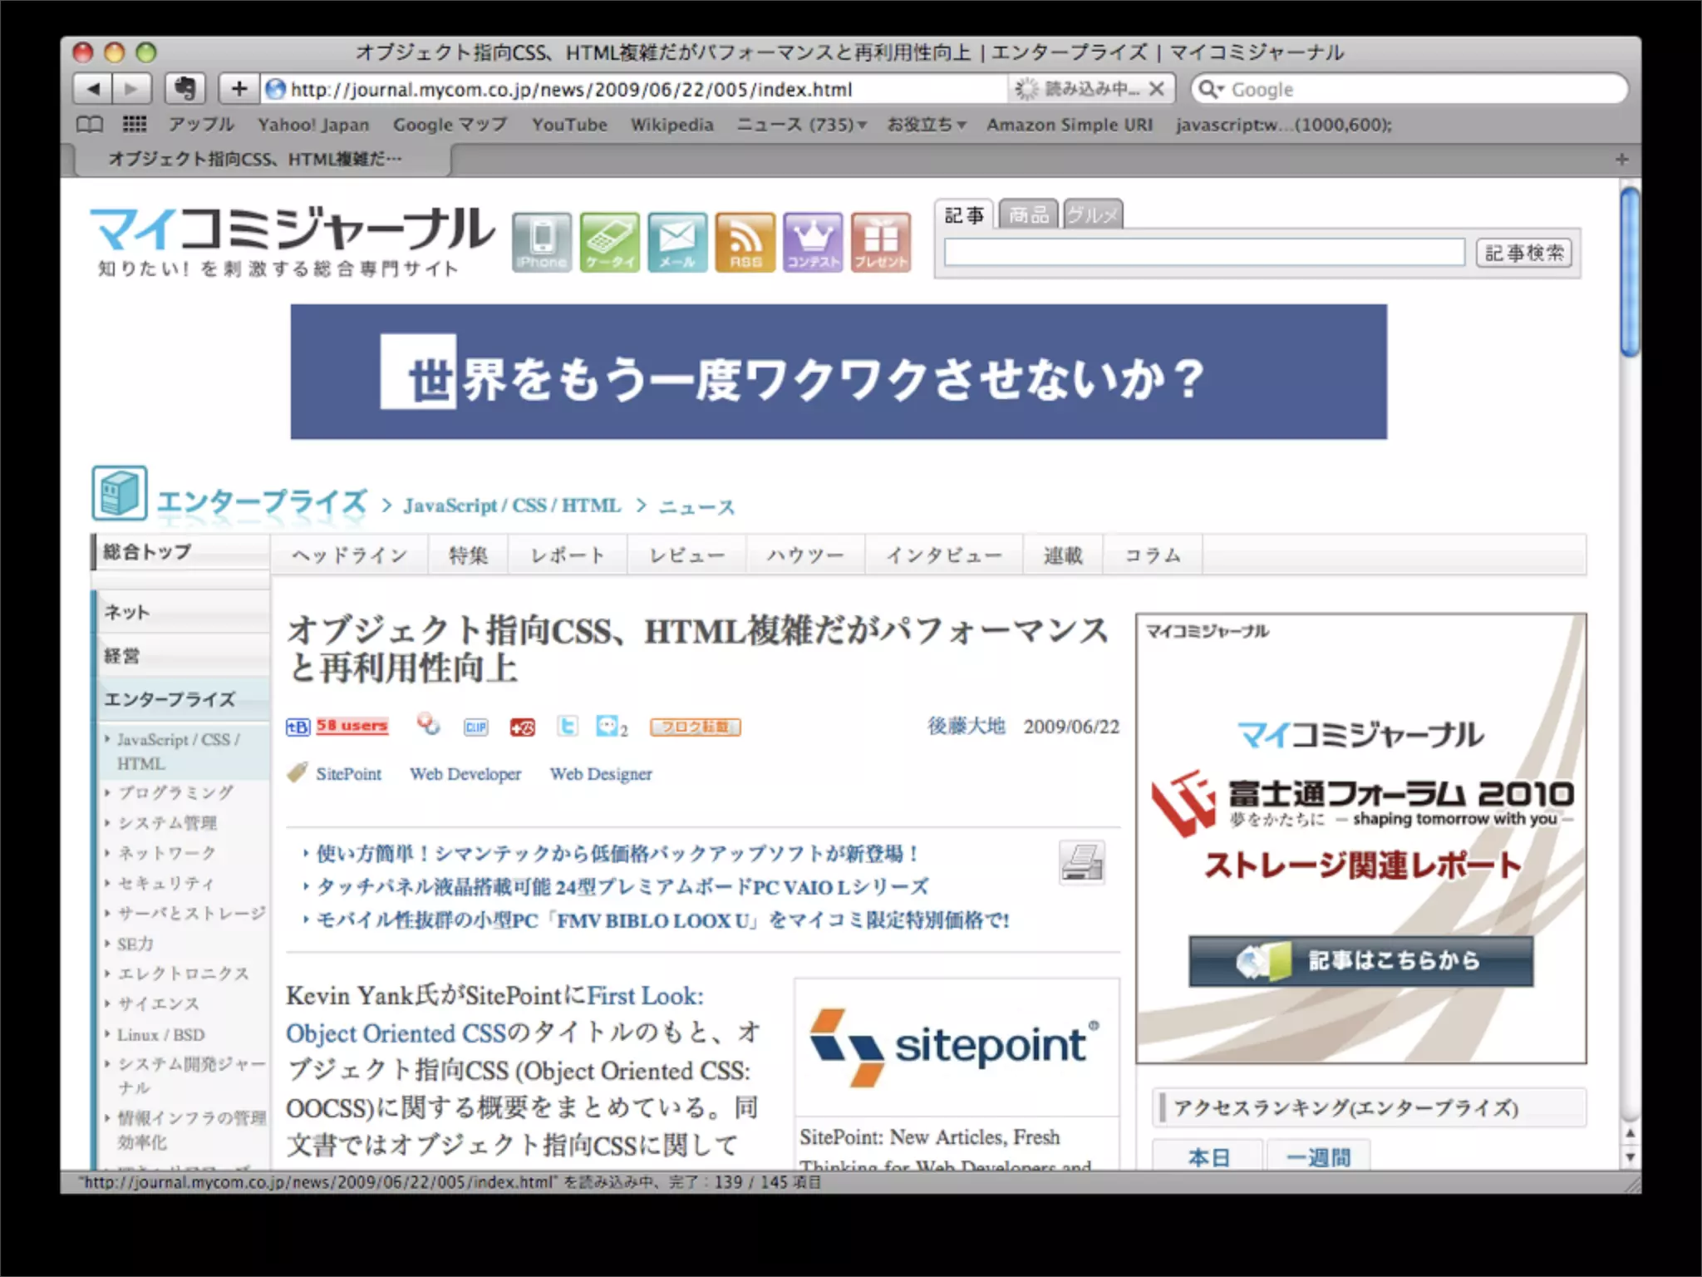Click the contest crown icon

tap(813, 241)
